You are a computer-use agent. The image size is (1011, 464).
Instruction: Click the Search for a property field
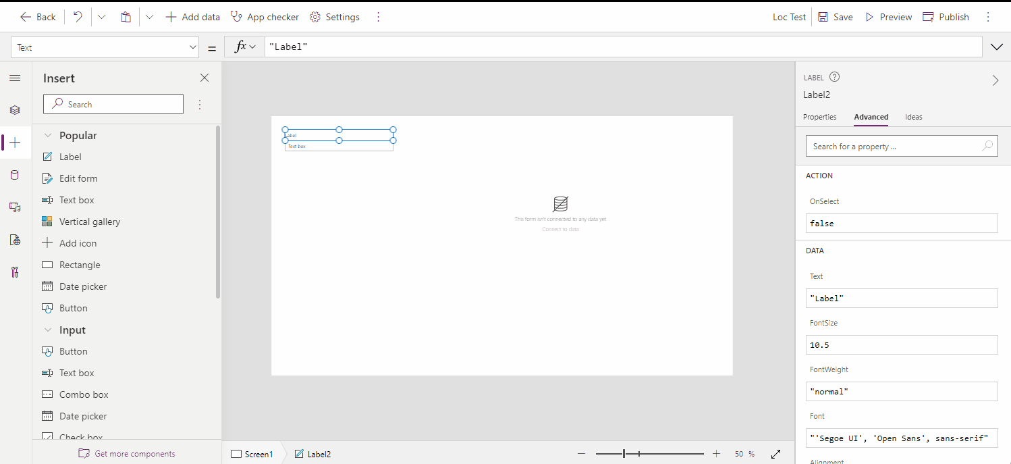point(894,146)
